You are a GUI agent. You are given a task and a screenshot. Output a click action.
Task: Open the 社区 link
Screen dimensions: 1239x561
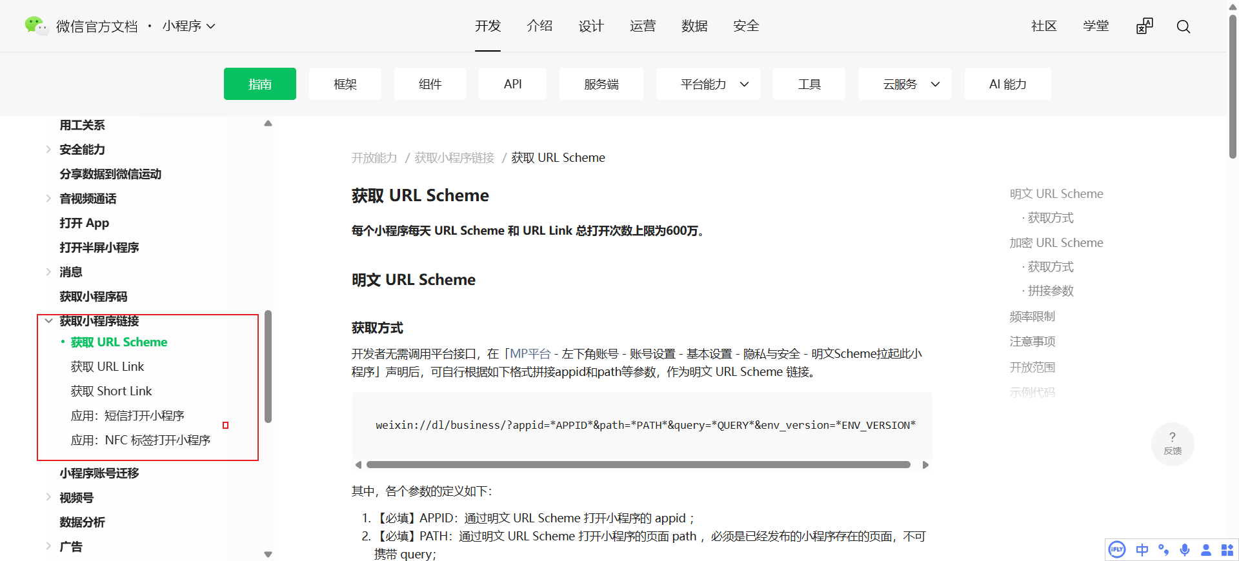(1044, 26)
